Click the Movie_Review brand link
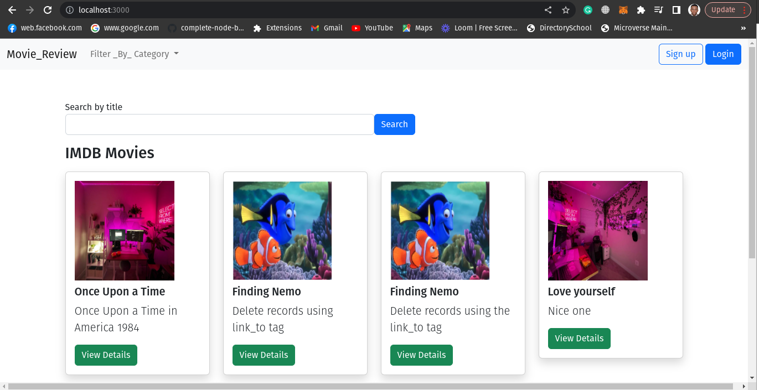The width and height of the screenshot is (759, 390). [42, 54]
